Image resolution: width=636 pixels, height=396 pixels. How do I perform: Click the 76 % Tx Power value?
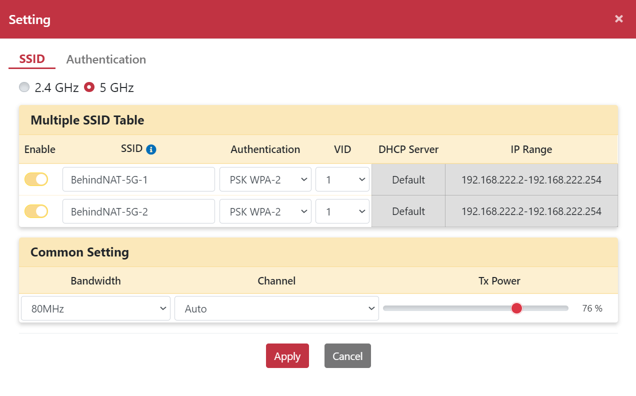[x=592, y=308]
